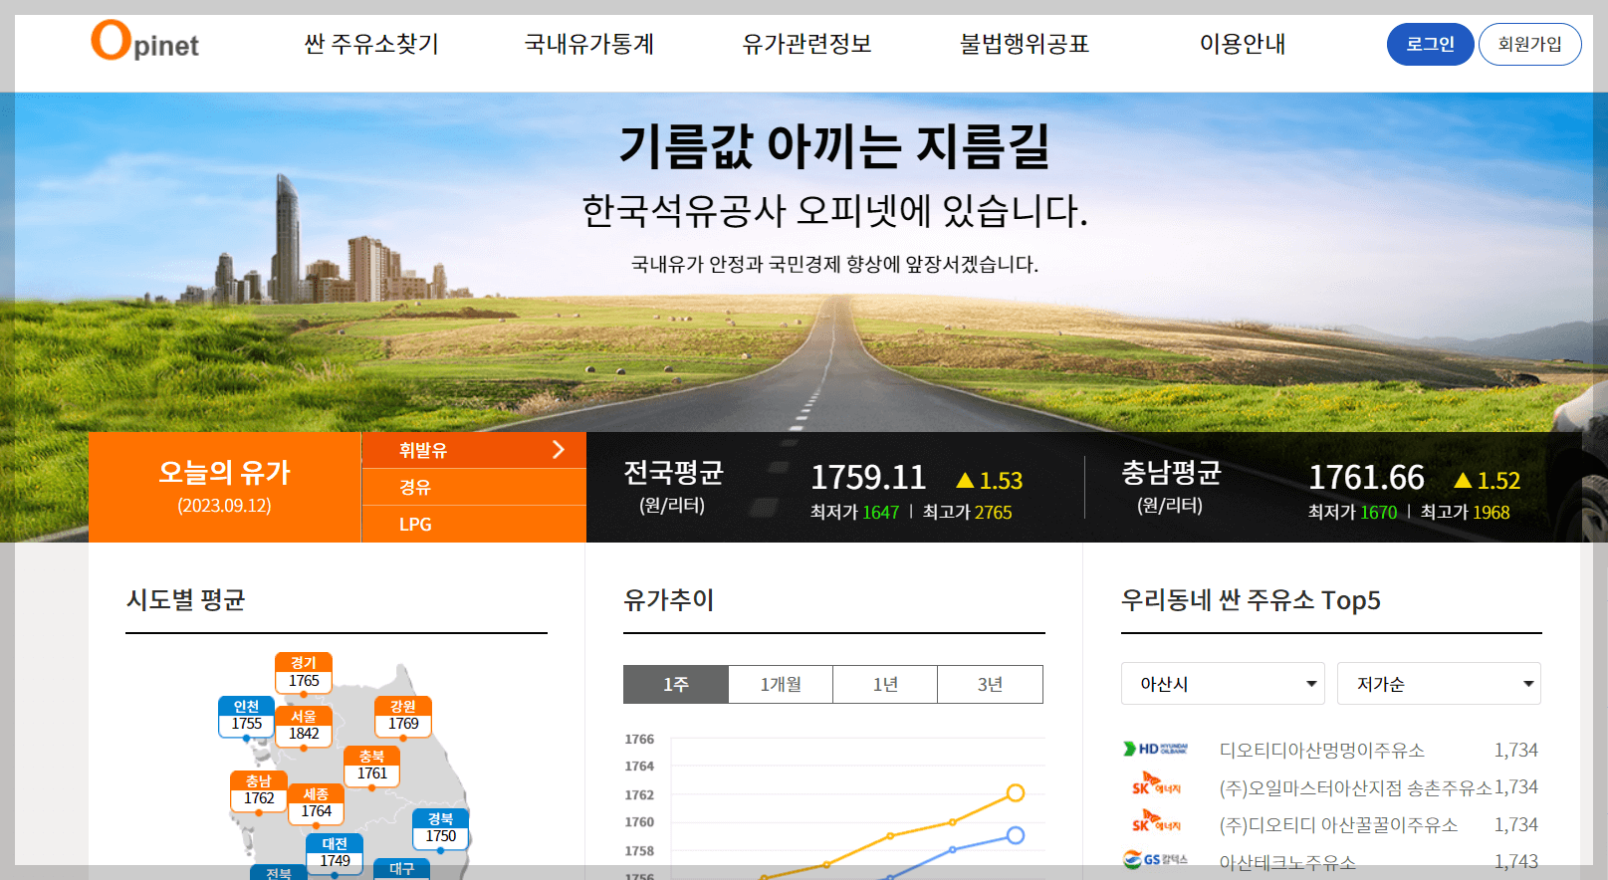Open (주)오일마스터아산지점 송촌주유소 link
Image resolution: width=1608 pixels, height=880 pixels.
1355,787
